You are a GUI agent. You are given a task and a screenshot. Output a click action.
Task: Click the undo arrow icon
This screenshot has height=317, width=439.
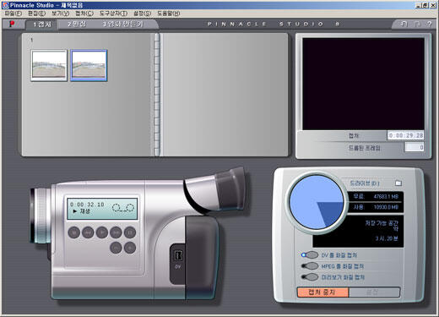[x=404, y=25]
